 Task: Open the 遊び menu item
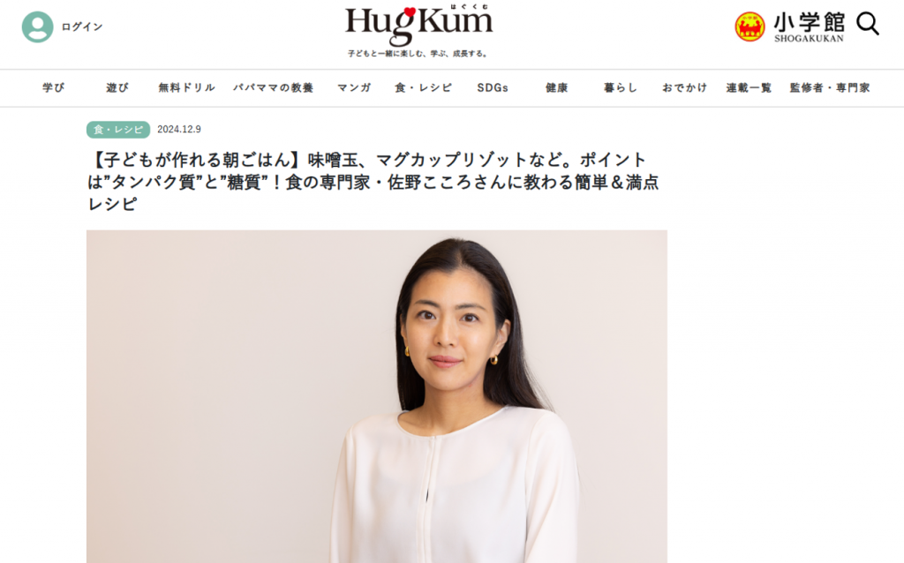point(117,87)
